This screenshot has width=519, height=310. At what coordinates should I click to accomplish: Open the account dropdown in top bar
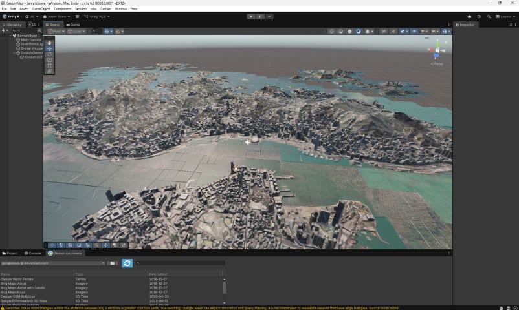coord(32,17)
